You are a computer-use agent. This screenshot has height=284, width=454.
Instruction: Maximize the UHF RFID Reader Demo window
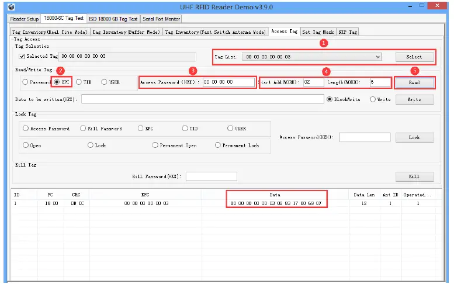tap(422, 5)
